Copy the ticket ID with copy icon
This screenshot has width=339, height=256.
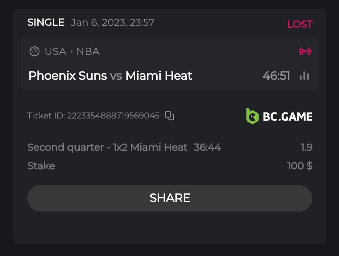pyautogui.click(x=169, y=116)
